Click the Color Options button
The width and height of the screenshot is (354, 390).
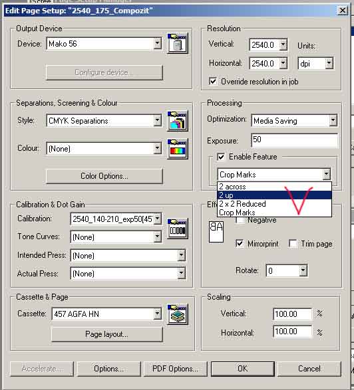104,176
